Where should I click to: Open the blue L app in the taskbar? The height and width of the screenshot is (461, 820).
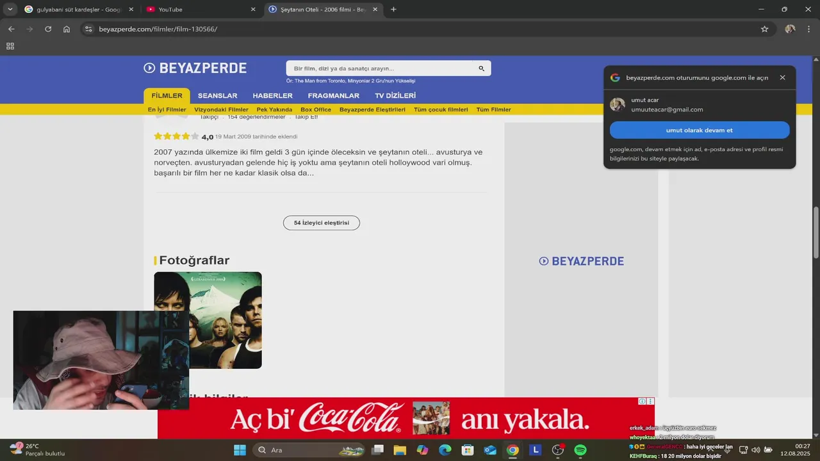[x=536, y=450]
